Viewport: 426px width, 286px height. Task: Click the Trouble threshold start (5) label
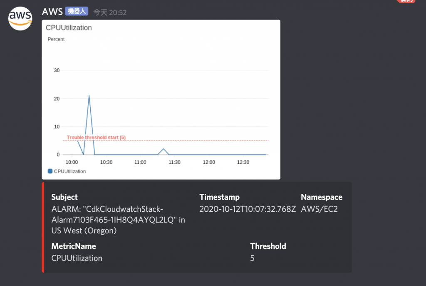click(x=96, y=137)
